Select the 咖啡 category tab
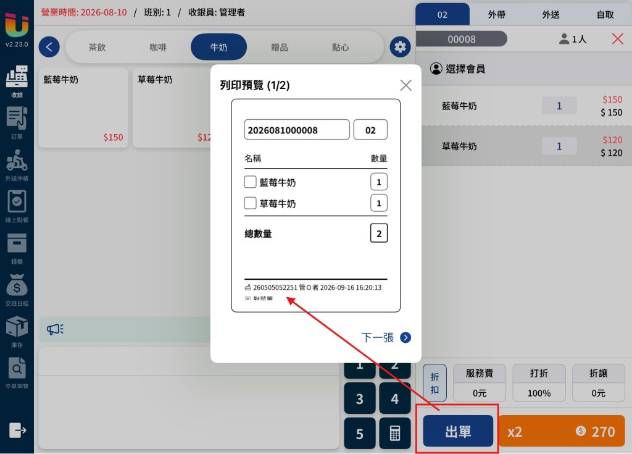The height and width of the screenshot is (454, 632). tap(157, 47)
